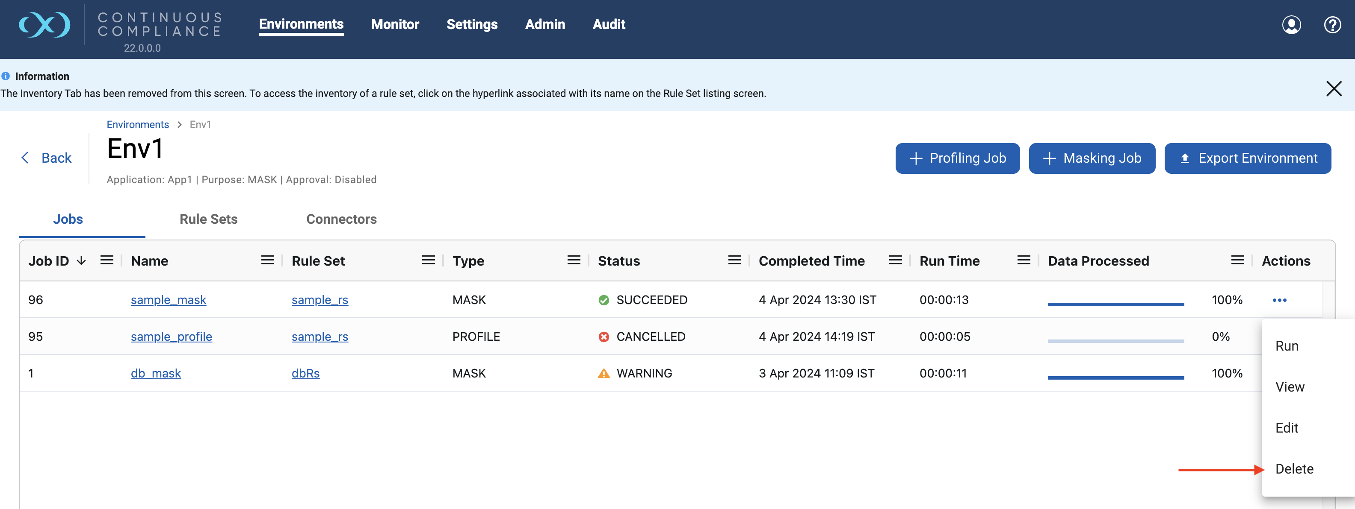Open the Name column menu icon
This screenshot has width=1355, height=509.
(x=267, y=260)
